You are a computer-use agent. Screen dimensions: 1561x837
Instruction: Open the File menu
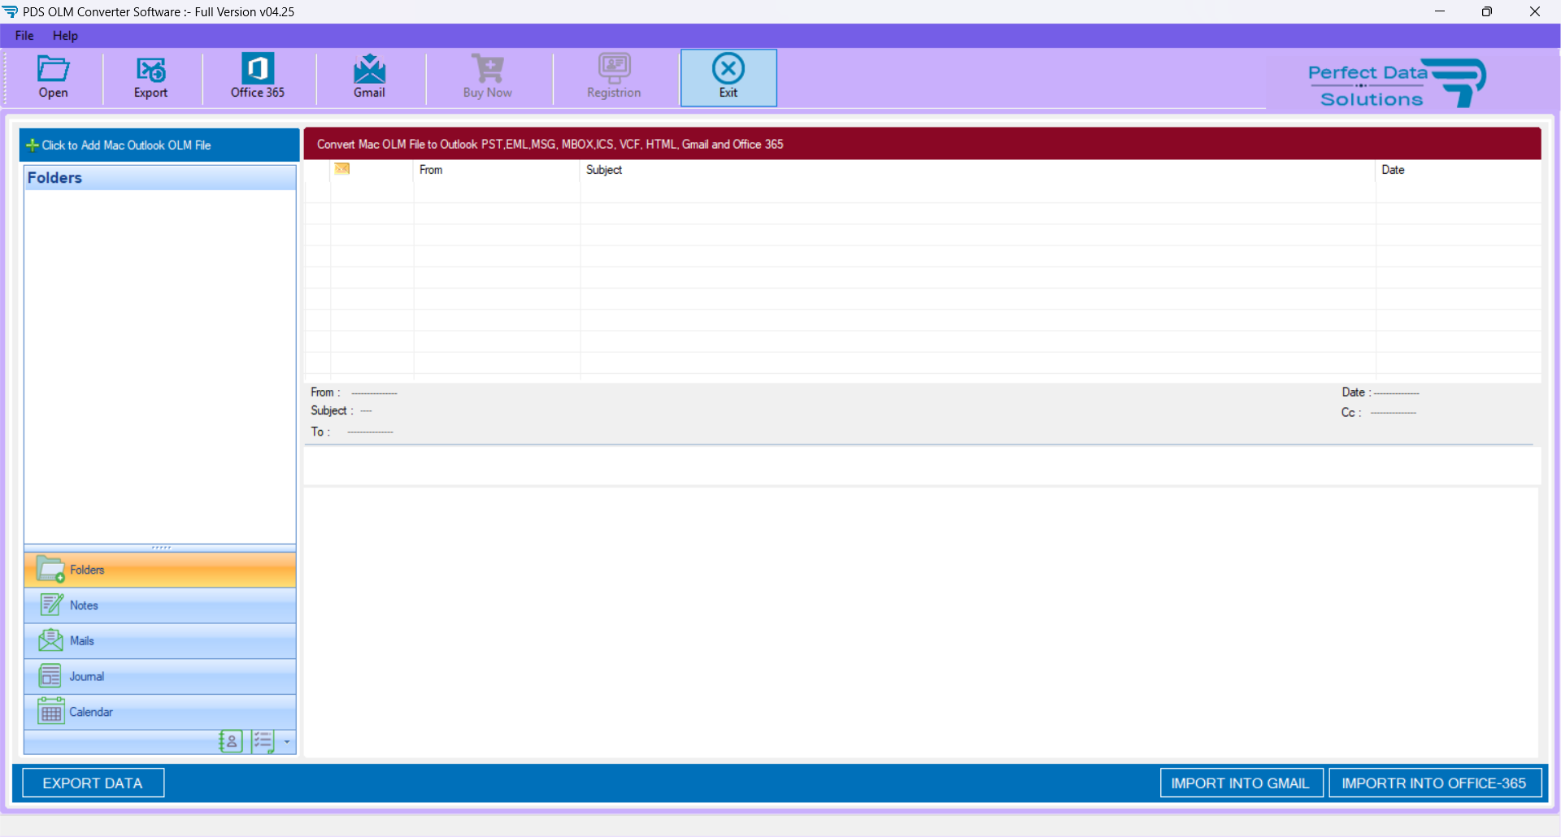pyautogui.click(x=24, y=36)
